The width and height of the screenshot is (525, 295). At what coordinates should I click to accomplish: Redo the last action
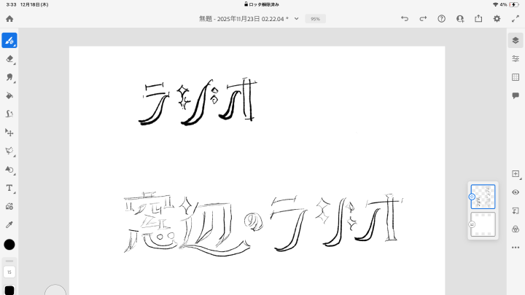[423, 19]
